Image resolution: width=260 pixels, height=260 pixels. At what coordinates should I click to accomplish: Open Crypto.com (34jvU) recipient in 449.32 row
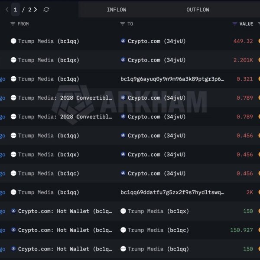click(156, 41)
